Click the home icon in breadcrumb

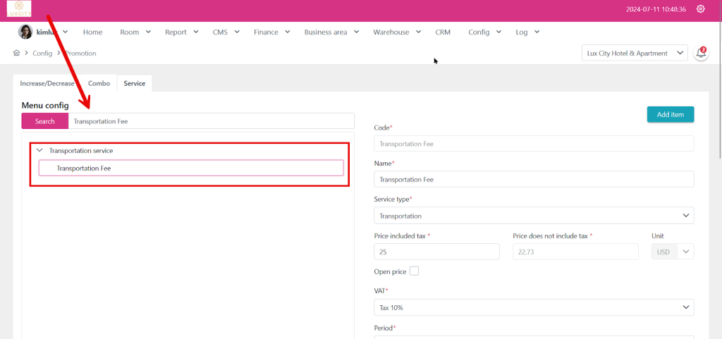coord(16,53)
